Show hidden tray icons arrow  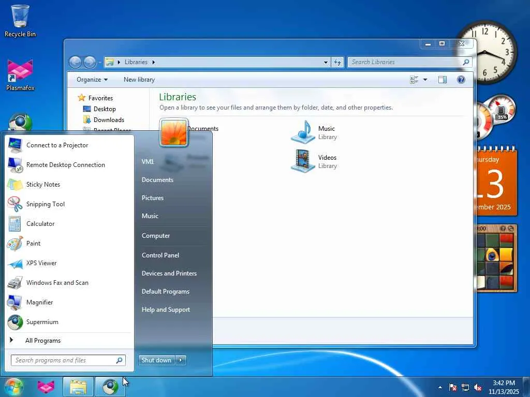(440, 387)
